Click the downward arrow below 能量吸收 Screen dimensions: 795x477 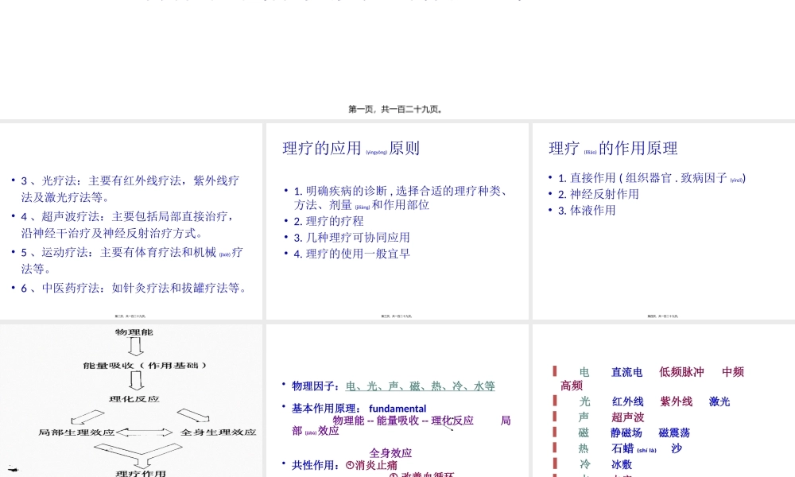(x=135, y=380)
